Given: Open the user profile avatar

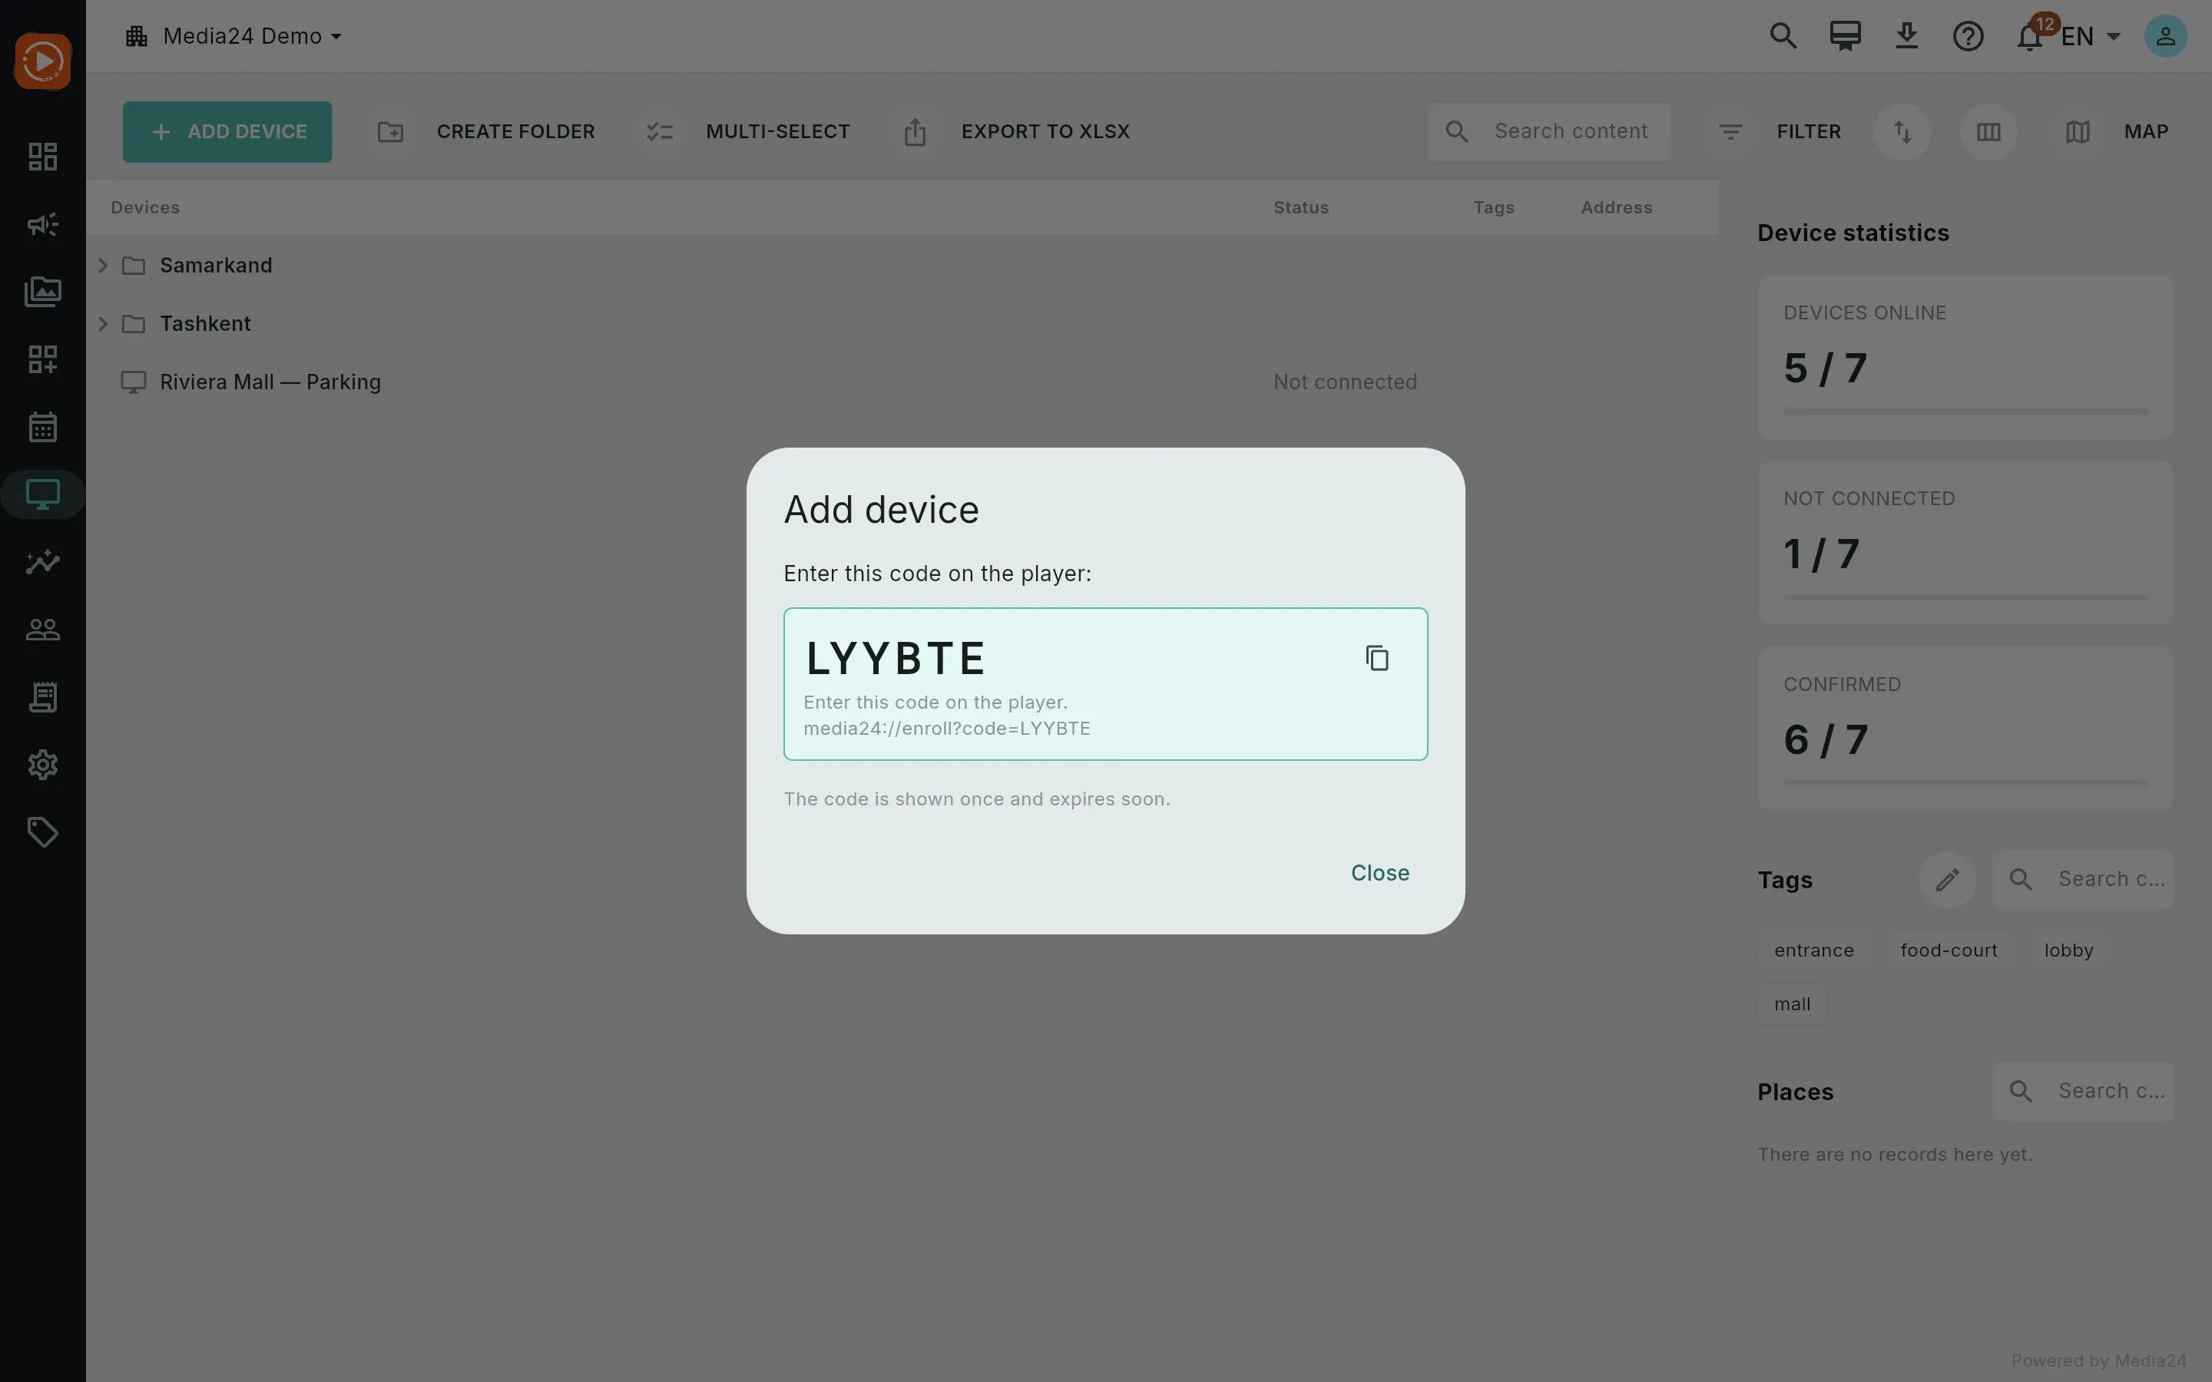Looking at the screenshot, I should (2164, 37).
